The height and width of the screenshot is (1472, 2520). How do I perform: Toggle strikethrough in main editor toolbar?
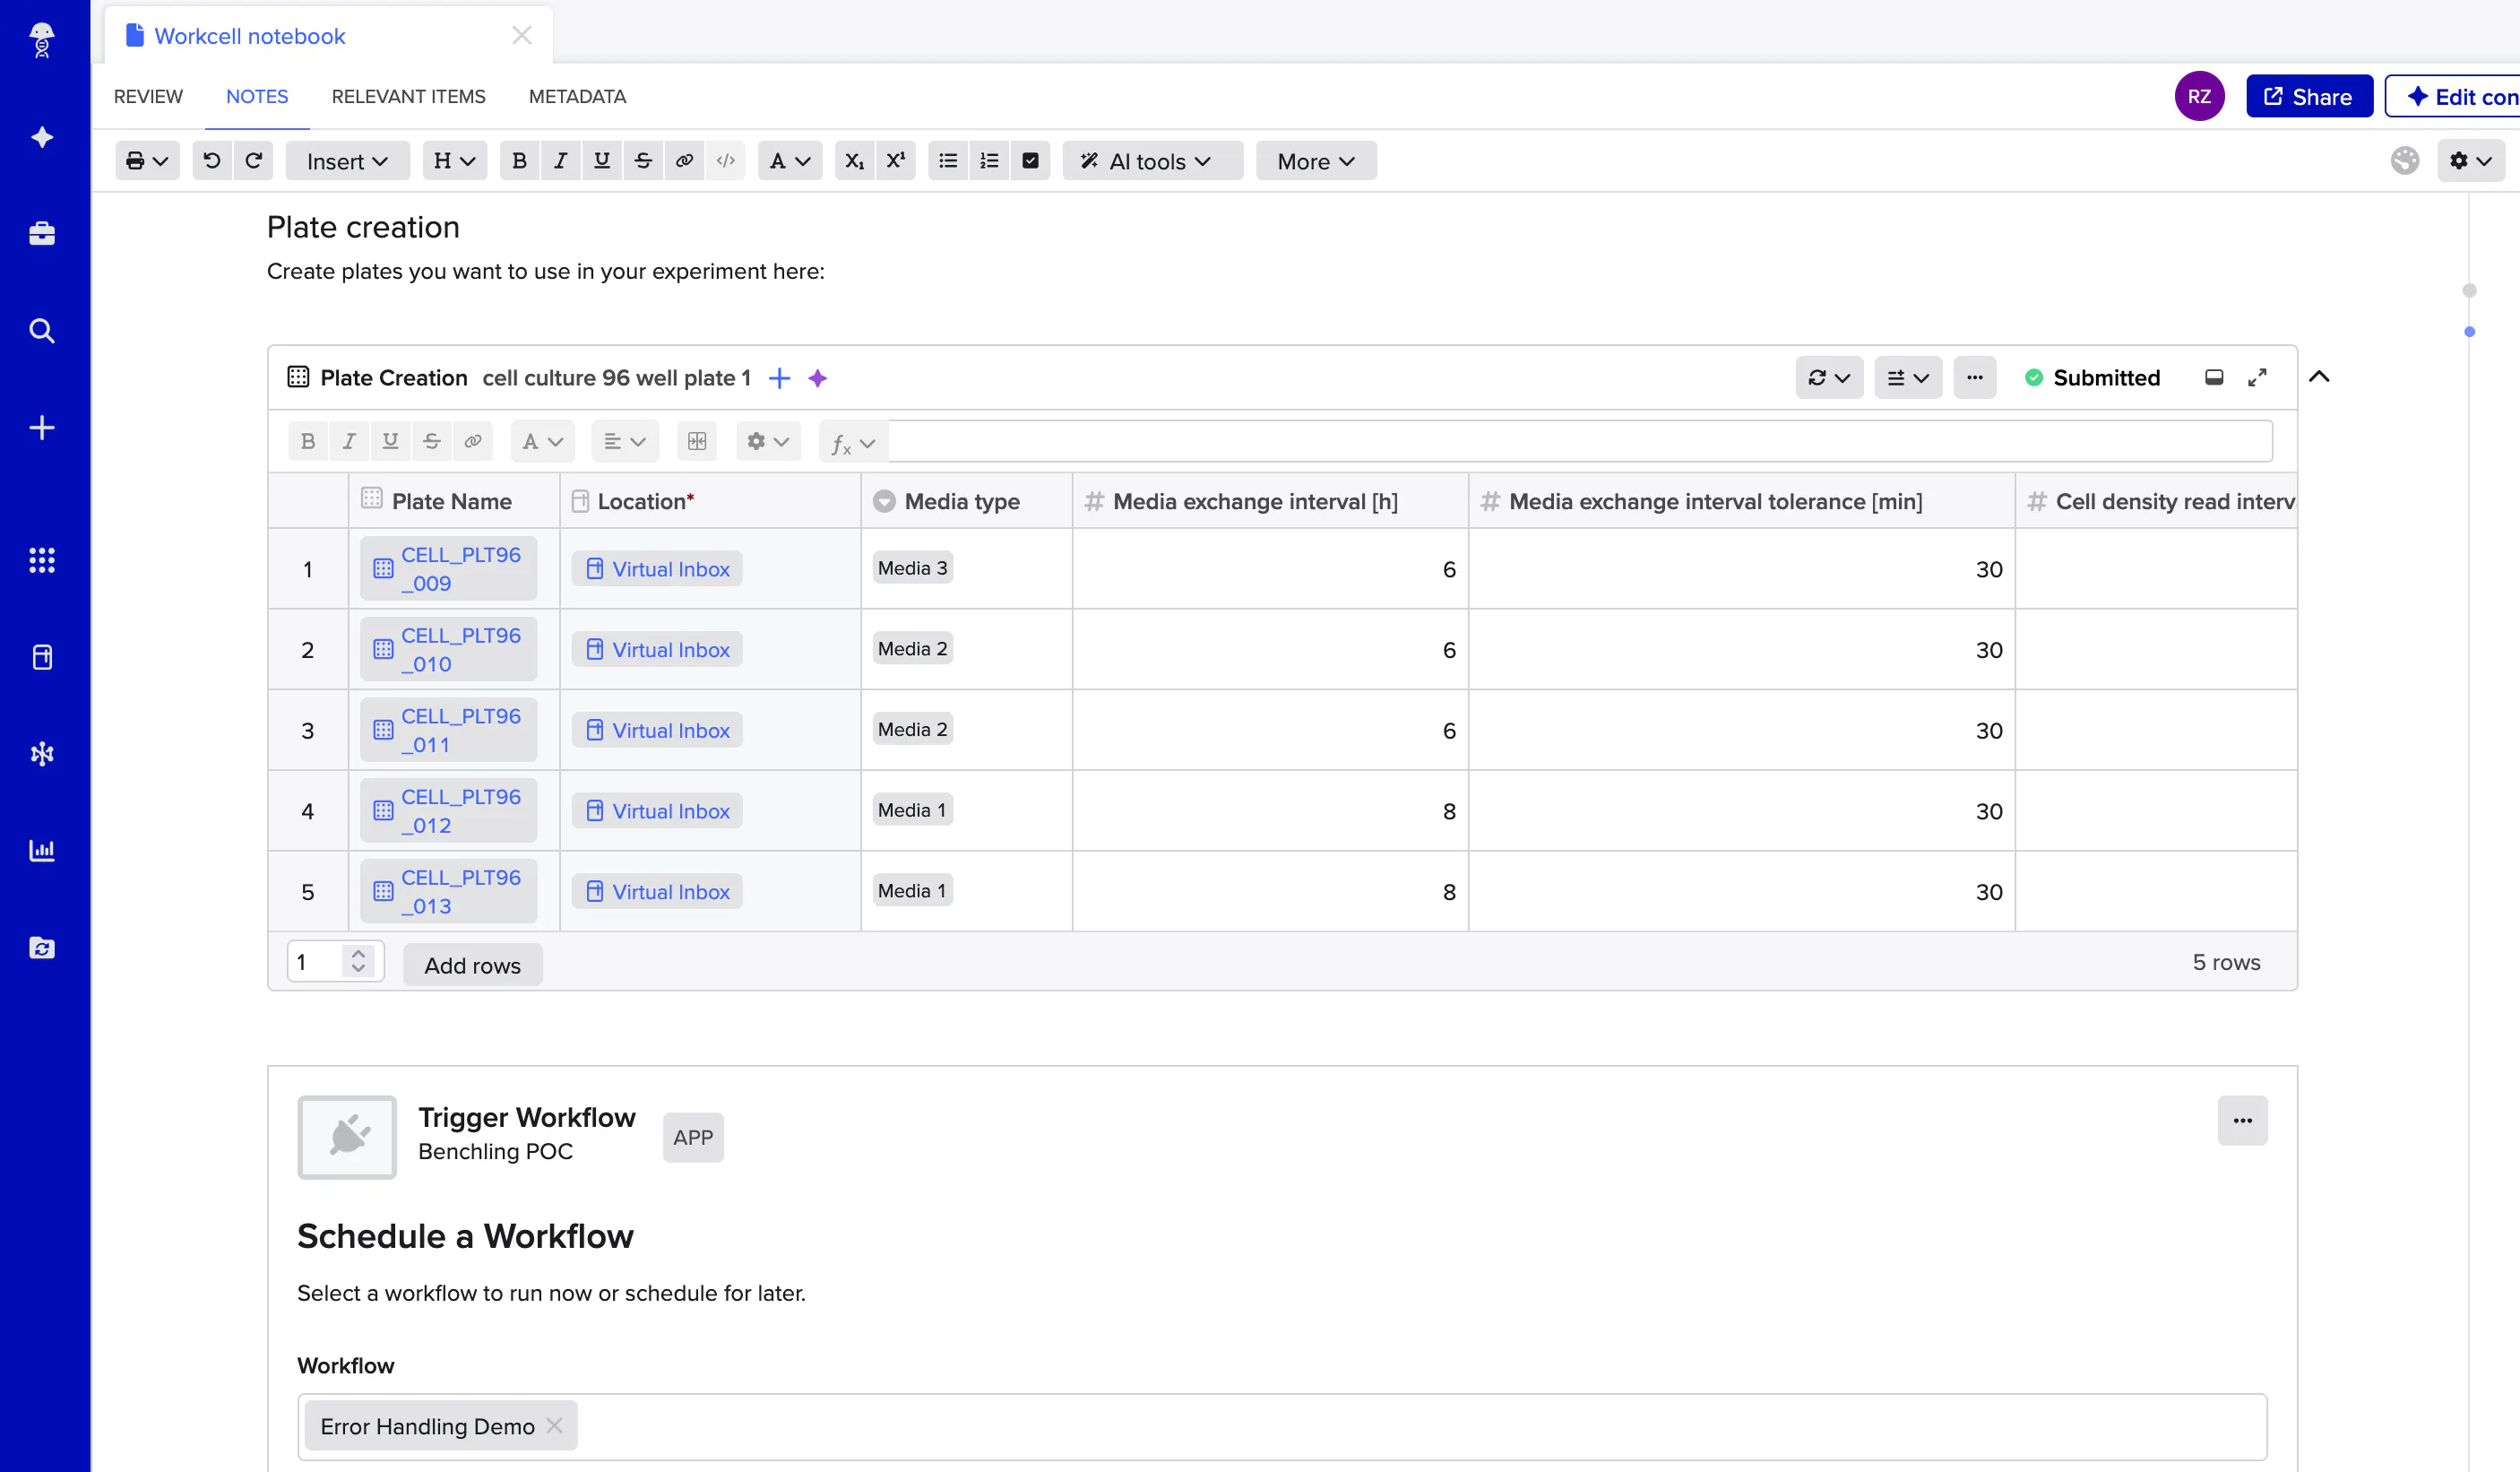pyautogui.click(x=643, y=160)
